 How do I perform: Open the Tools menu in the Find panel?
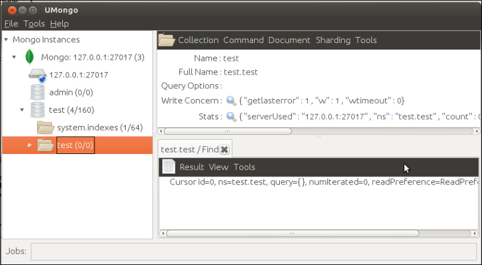click(245, 167)
